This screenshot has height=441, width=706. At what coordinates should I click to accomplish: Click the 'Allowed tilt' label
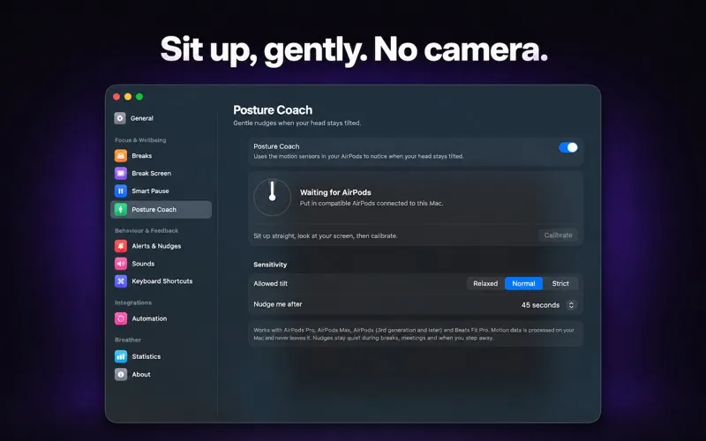pyautogui.click(x=270, y=283)
